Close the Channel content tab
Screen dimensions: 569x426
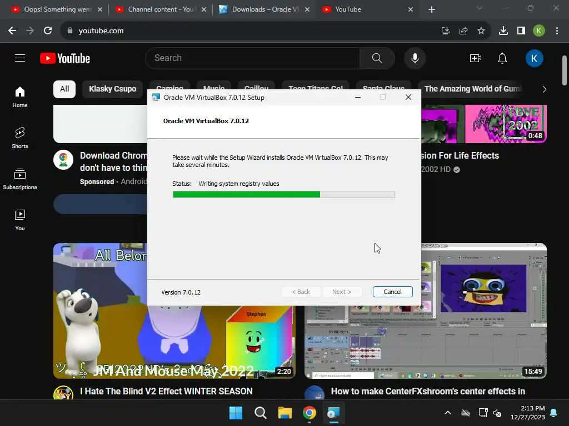click(x=203, y=9)
